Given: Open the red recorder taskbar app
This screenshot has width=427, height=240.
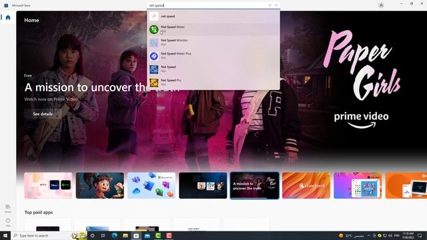Looking at the screenshot, I should click(x=169, y=235).
